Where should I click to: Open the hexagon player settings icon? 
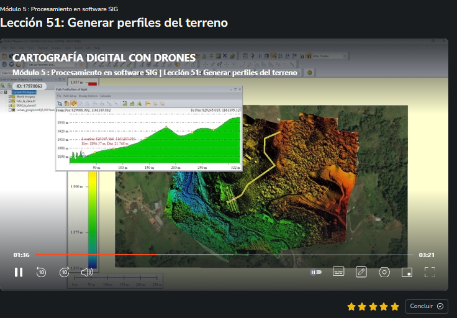point(384,272)
